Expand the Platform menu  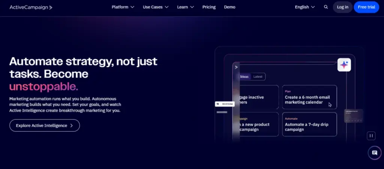pos(123,7)
